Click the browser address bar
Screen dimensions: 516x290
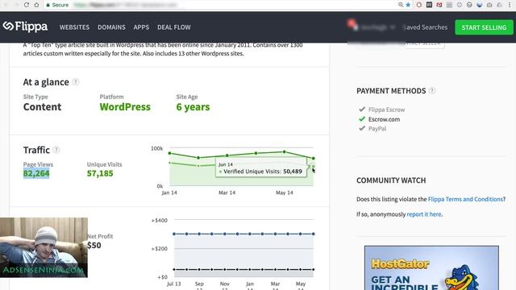220,5
